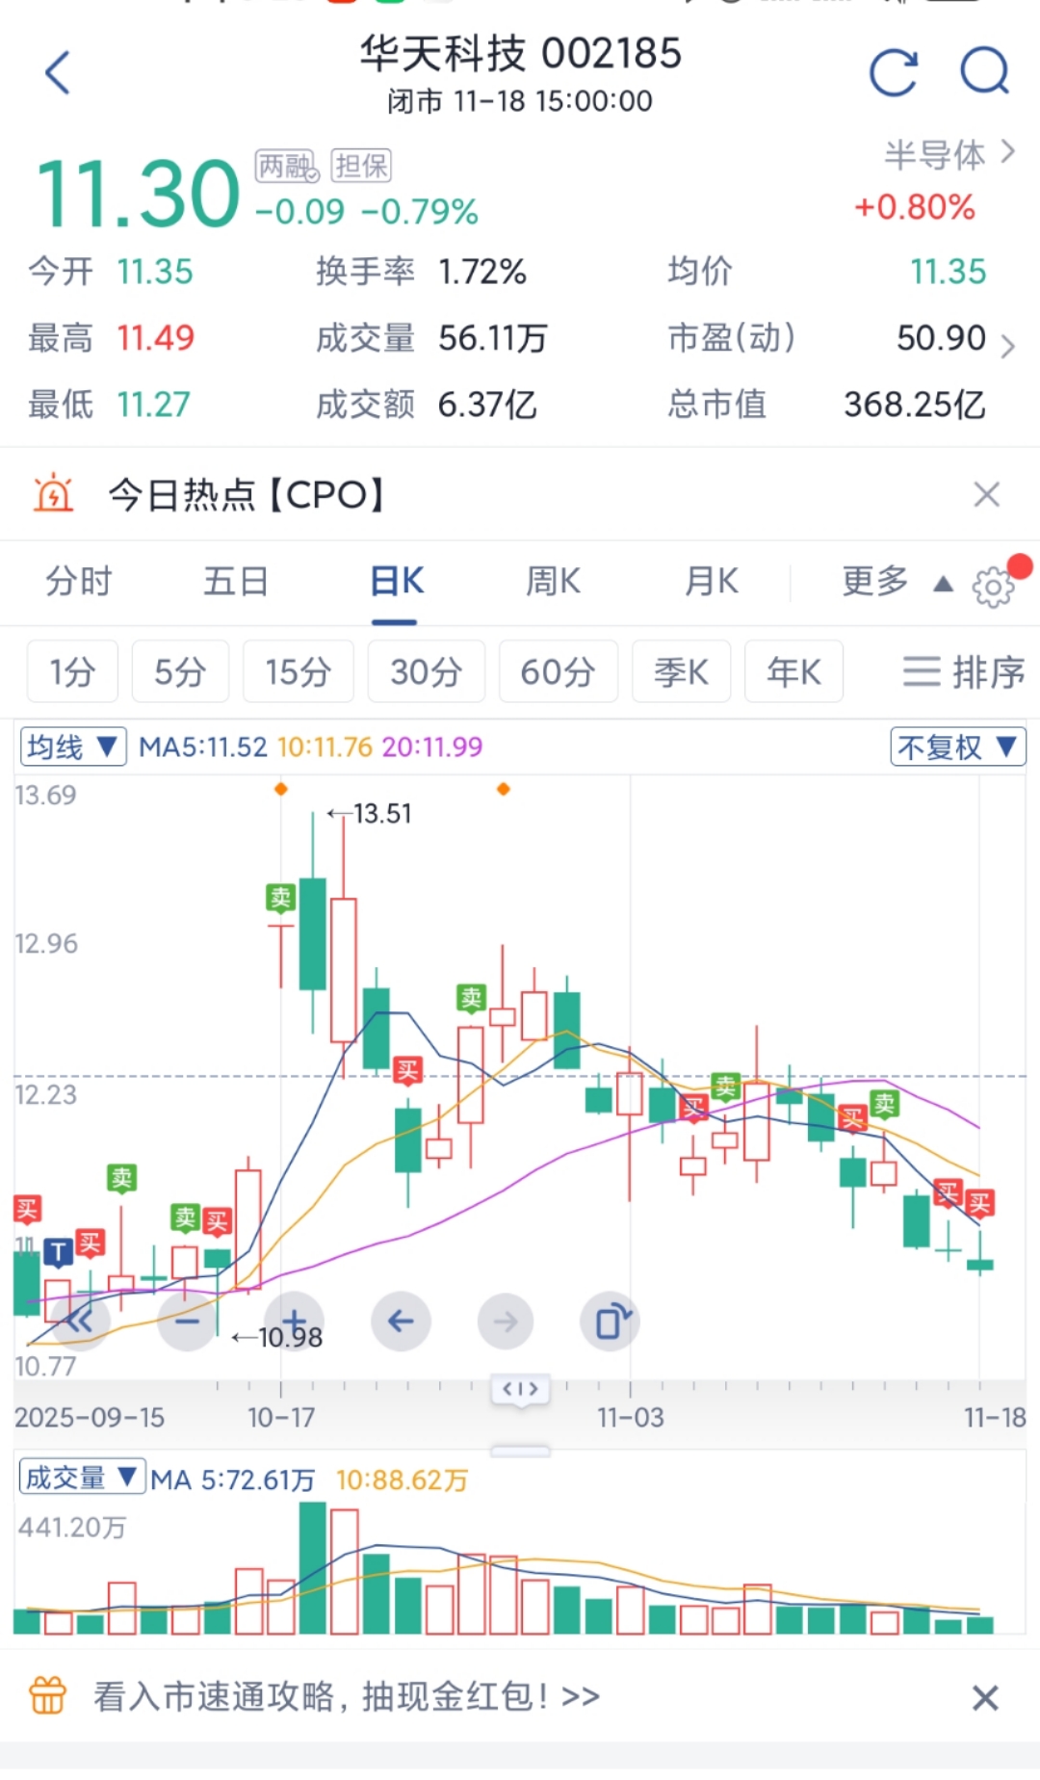
Task: Switch to the 分时 tab
Action: pos(79,582)
